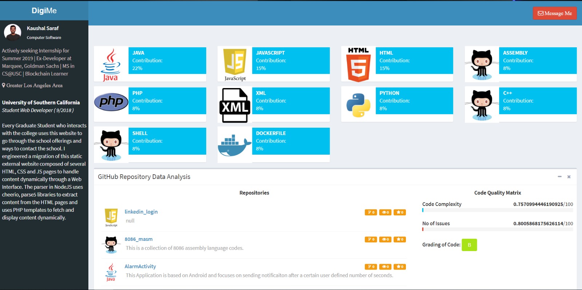Click the Octocat icon next to 8086_masm
The image size is (582, 290).
tap(111, 245)
